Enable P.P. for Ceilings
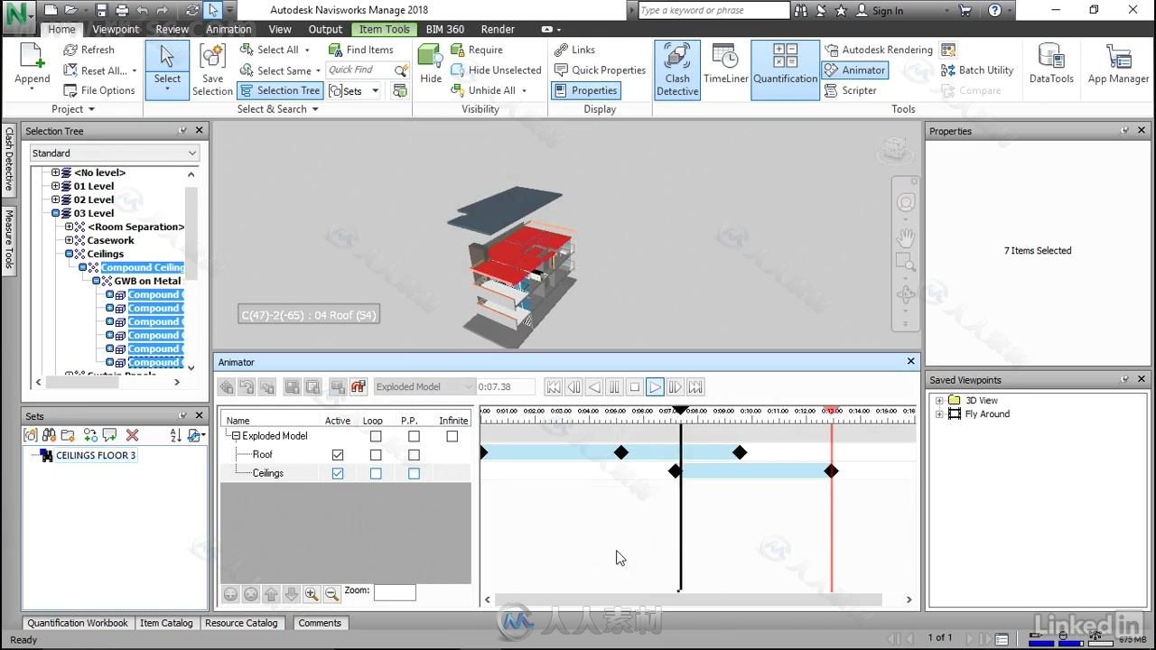 pyautogui.click(x=414, y=473)
